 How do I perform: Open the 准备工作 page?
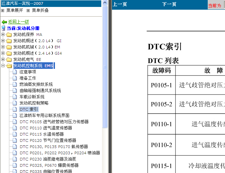(28, 78)
